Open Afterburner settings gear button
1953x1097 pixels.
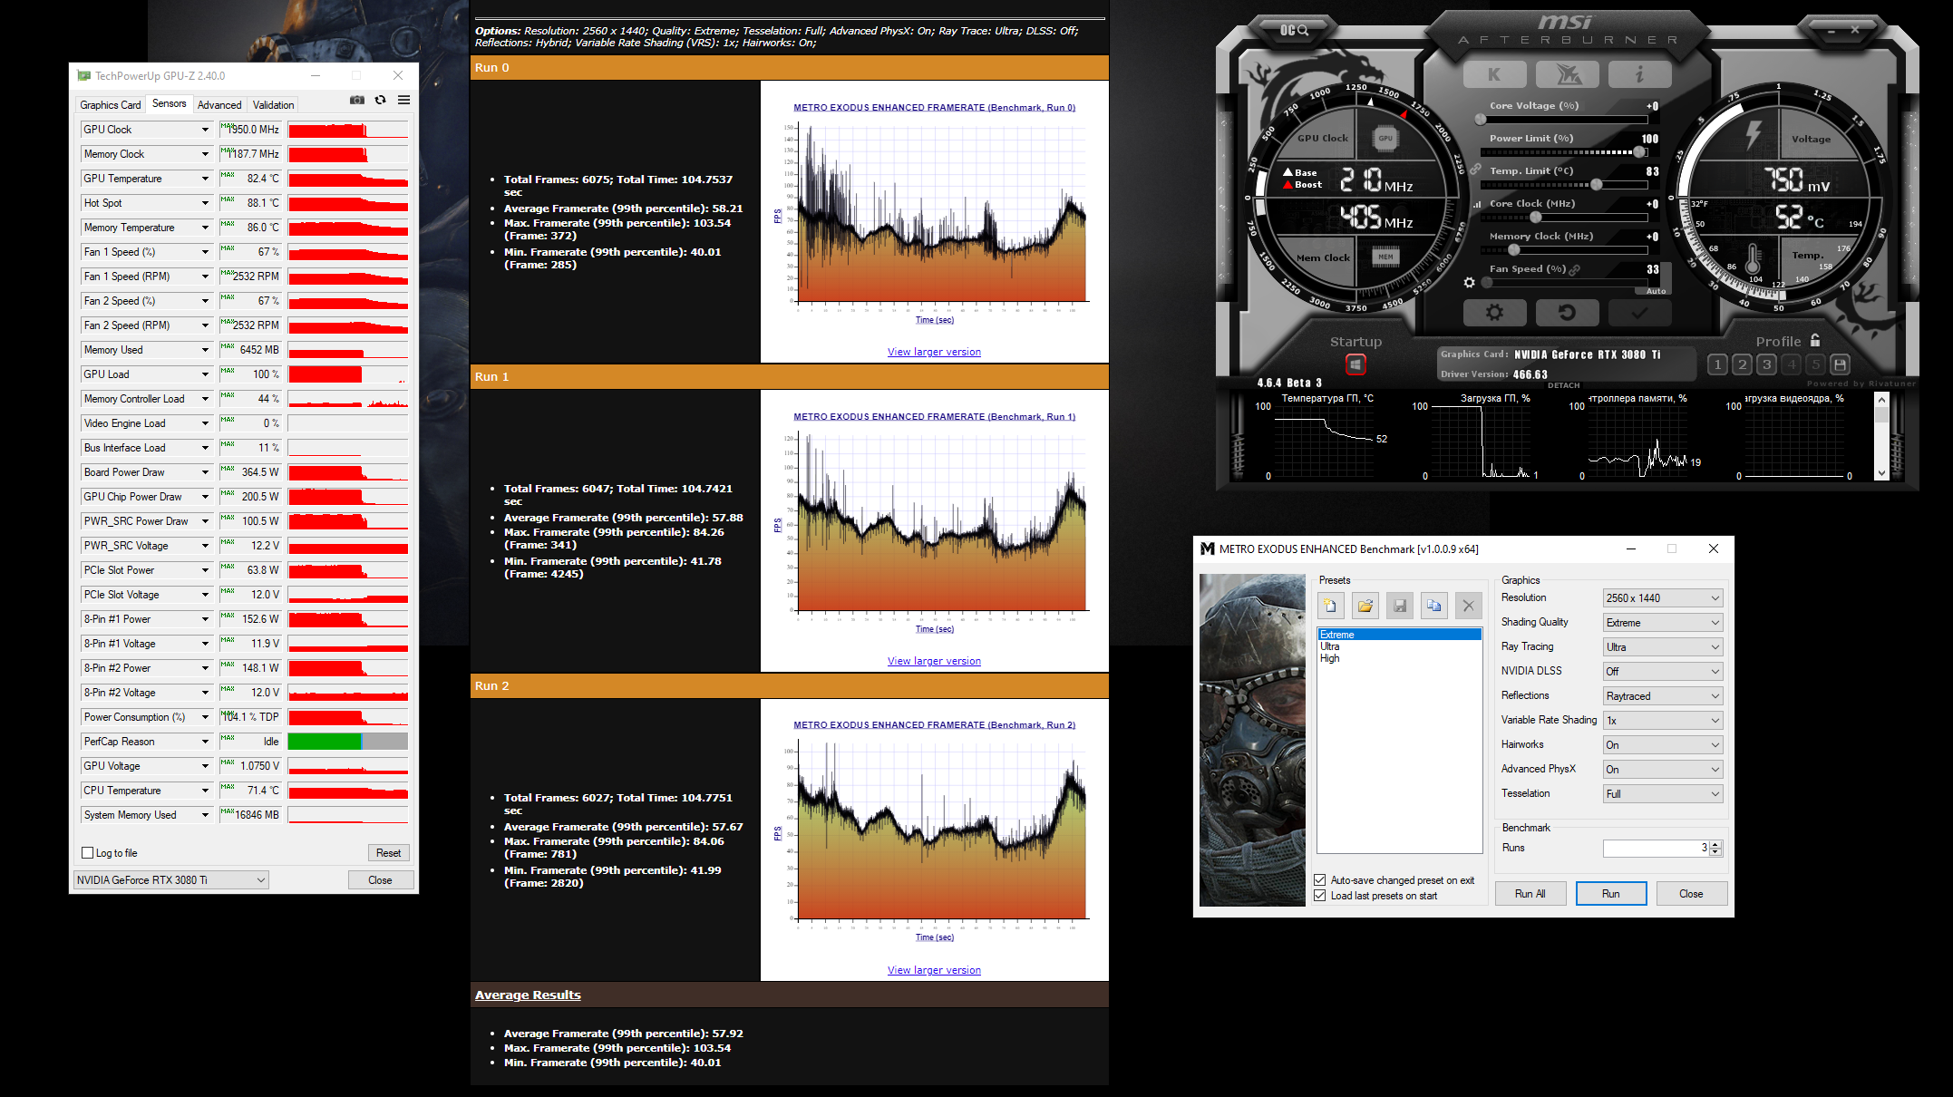coord(1493,313)
